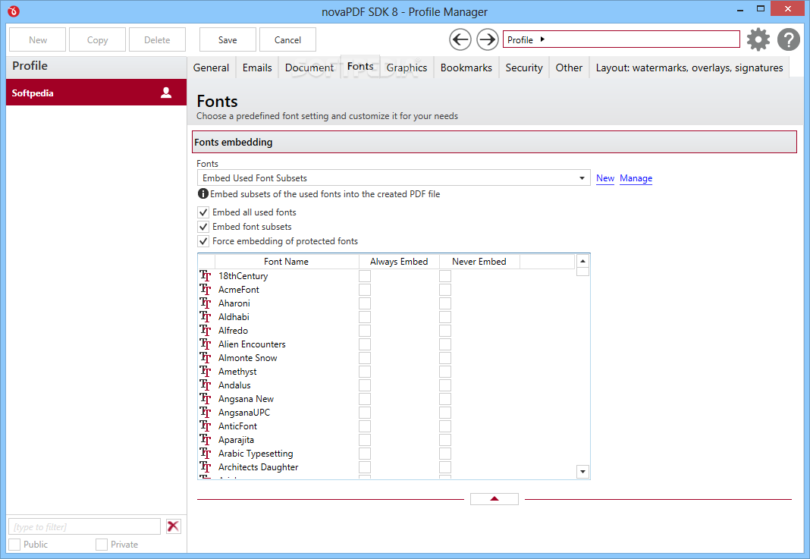
Task: Save the profile changes
Action: pyautogui.click(x=228, y=39)
